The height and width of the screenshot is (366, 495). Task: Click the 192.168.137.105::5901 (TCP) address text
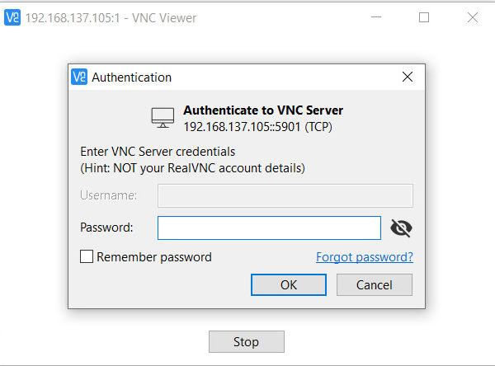point(258,127)
